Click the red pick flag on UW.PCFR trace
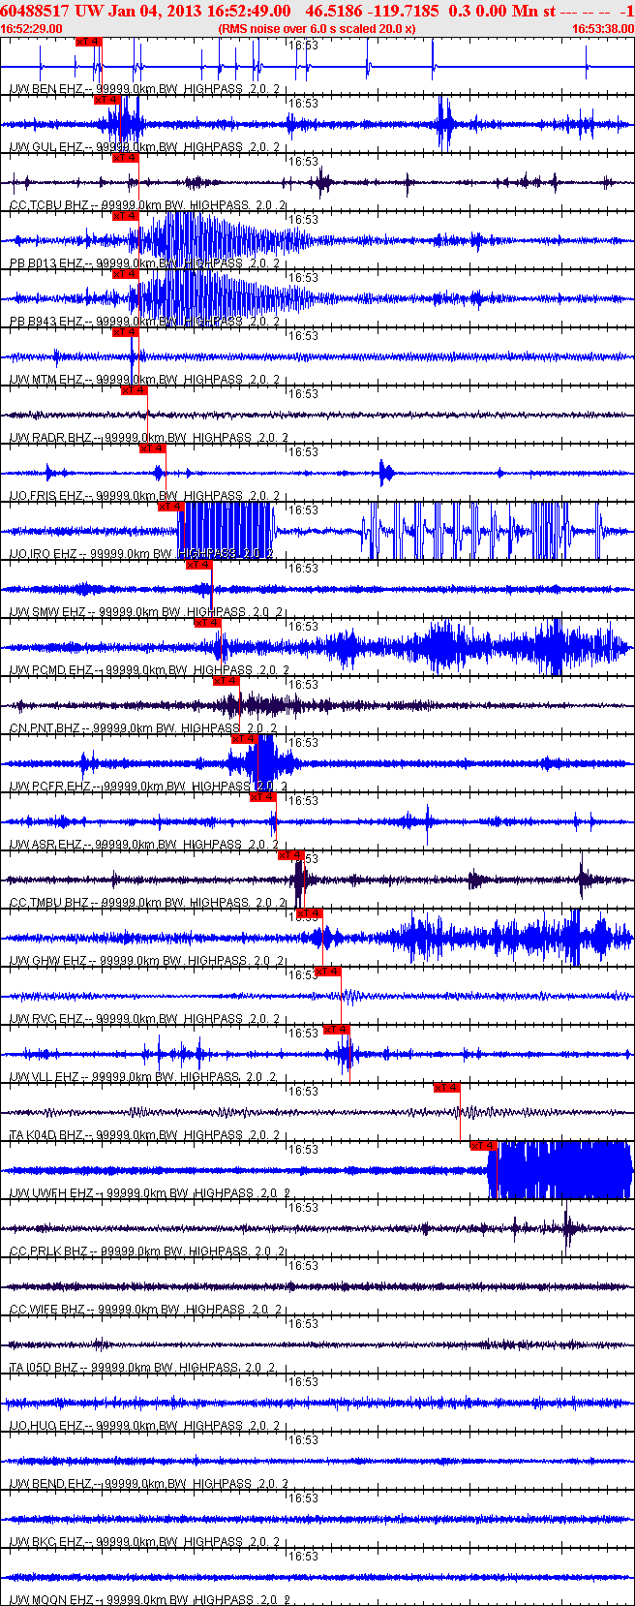Screen dimensions: 635x1606 244,739
